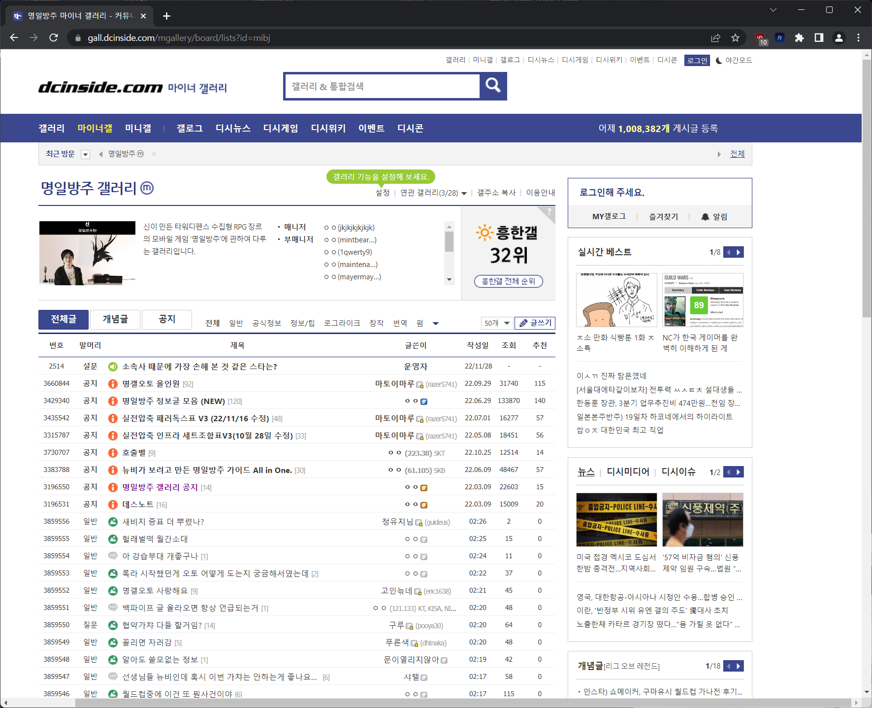Click the 흥한갤 전체 순위 button

click(x=508, y=281)
